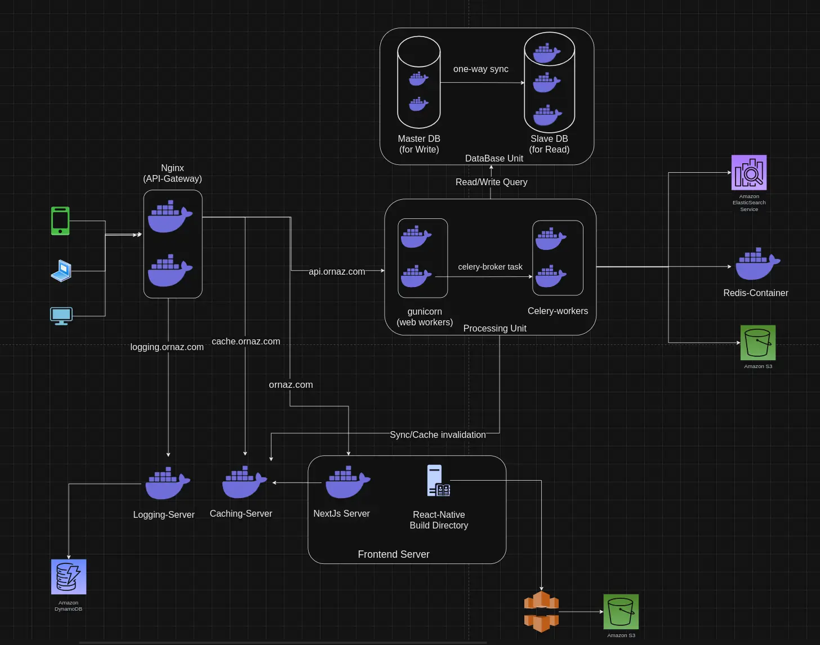Select the Caching-Server Docker icon
The image size is (820, 645).
pyautogui.click(x=244, y=482)
